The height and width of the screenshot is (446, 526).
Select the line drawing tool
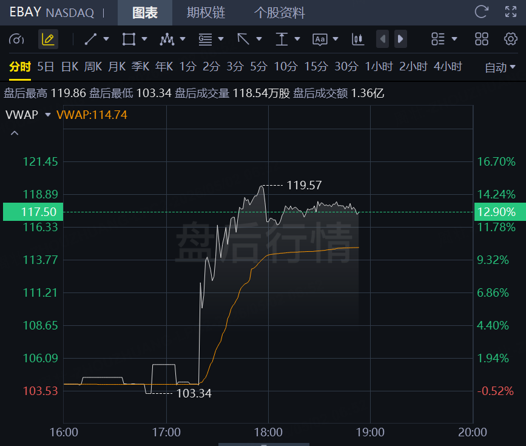[90, 39]
